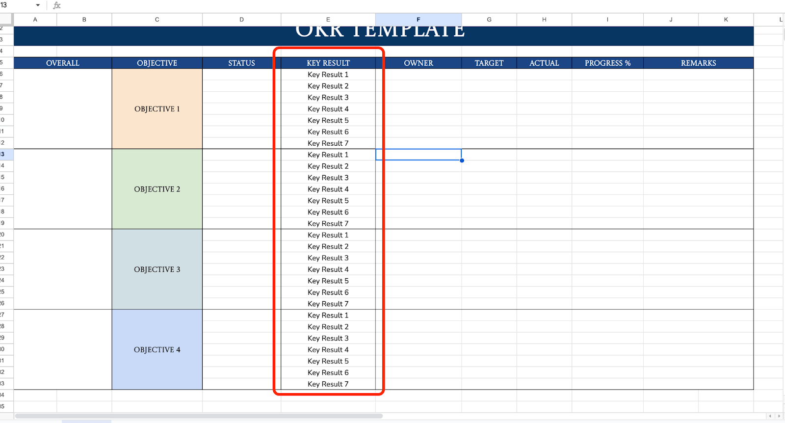785x423 pixels.
Task: Select column F header
Action: [418, 20]
